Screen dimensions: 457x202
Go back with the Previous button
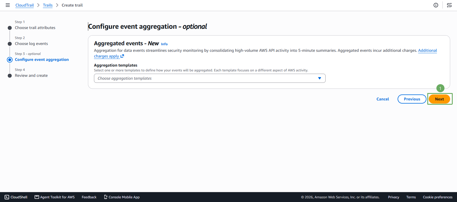click(412, 99)
